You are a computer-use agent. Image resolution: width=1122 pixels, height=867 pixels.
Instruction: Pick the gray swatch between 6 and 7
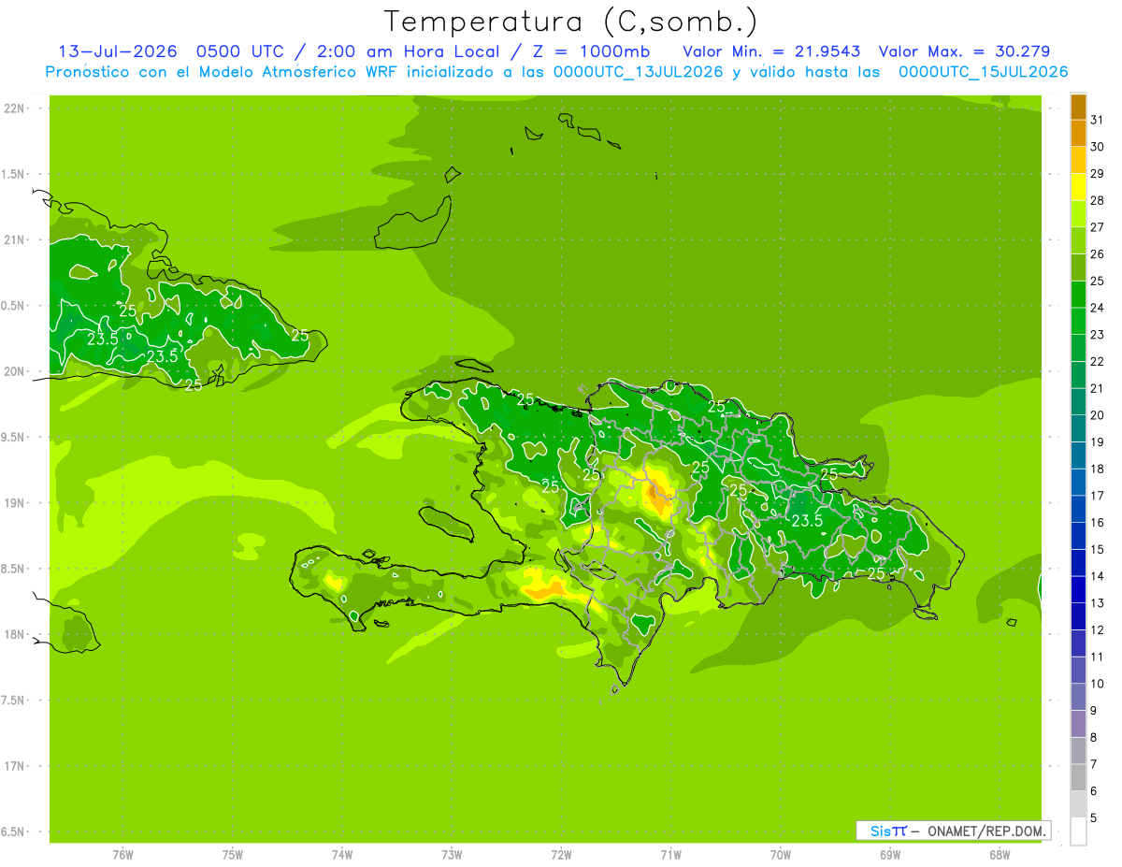(x=1078, y=778)
